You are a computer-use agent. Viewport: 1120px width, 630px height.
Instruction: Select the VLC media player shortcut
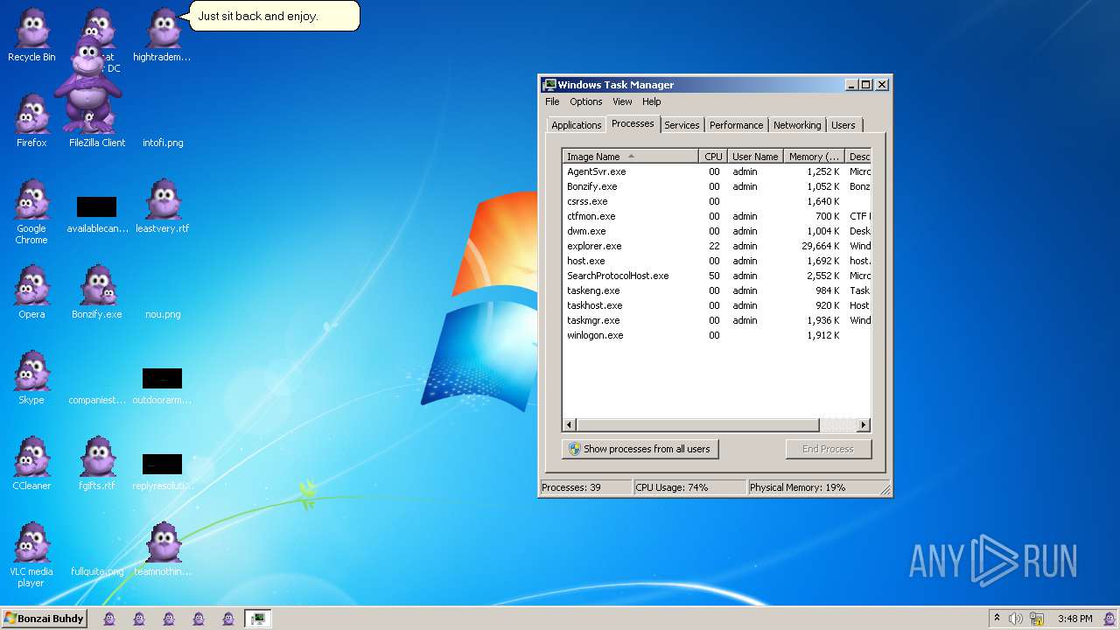click(31, 555)
